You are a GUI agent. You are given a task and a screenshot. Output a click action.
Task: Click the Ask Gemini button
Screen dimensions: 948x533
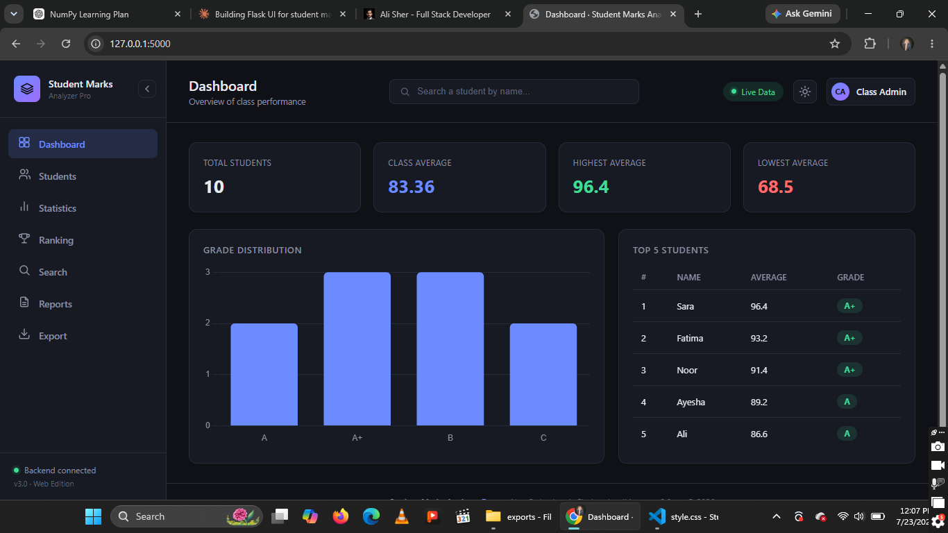(803, 14)
